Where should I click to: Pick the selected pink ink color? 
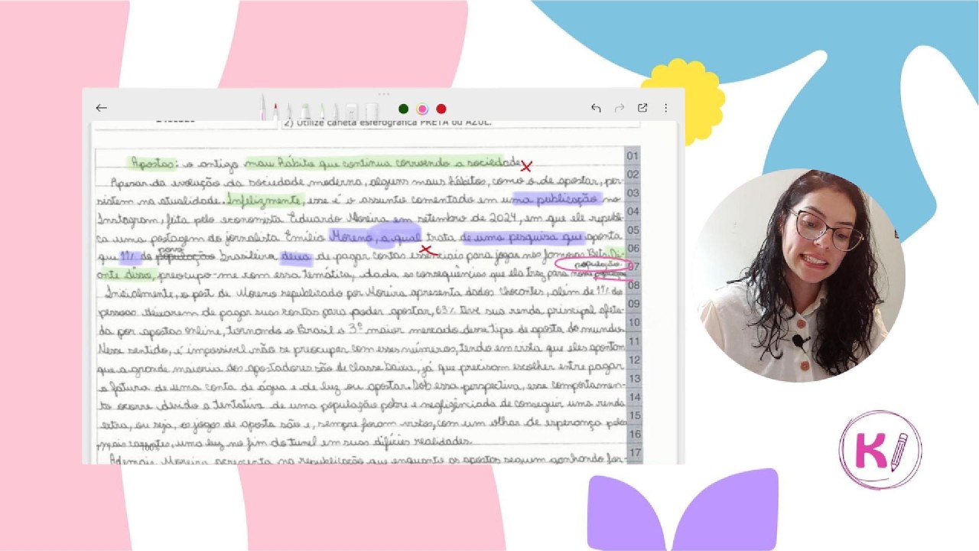point(422,109)
